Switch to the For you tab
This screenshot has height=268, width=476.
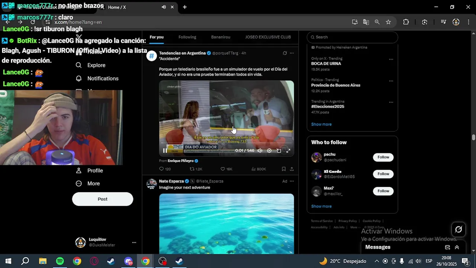click(157, 37)
